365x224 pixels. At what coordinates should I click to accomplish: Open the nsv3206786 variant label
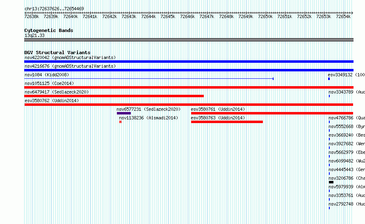tap(347, 178)
